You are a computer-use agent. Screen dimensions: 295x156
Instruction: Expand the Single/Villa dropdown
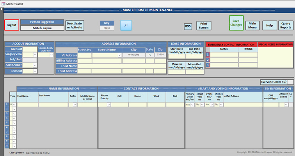[x=35, y=55]
